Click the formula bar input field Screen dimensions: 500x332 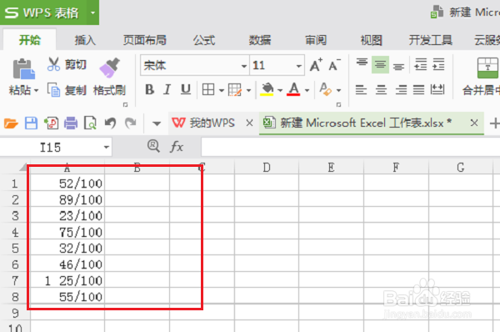(x=350, y=147)
